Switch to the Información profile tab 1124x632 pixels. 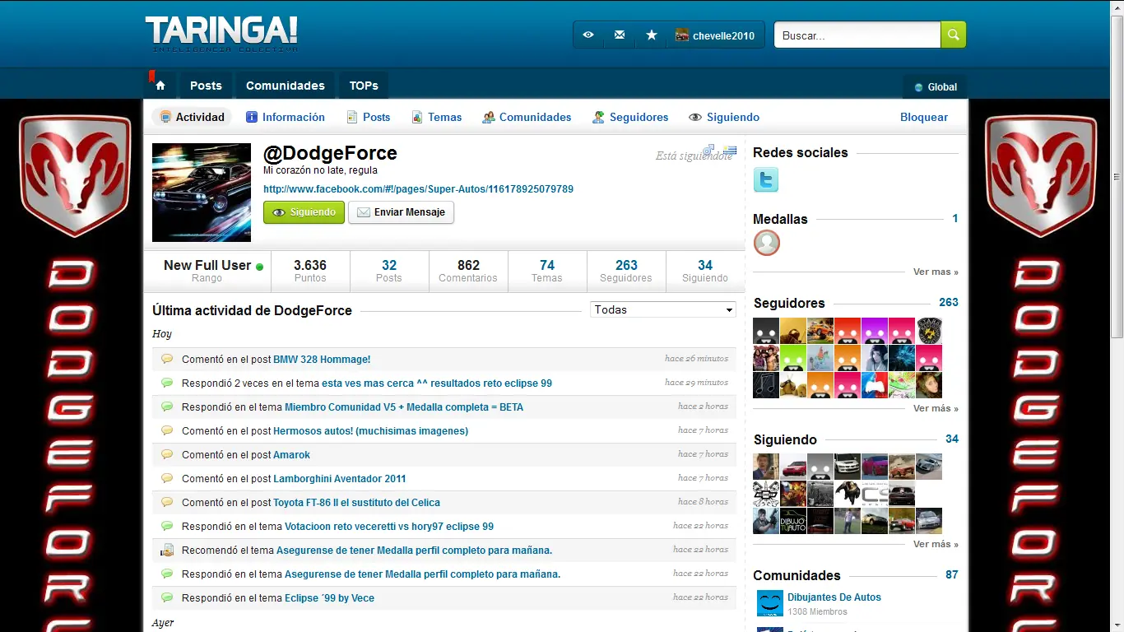(286, 117)
